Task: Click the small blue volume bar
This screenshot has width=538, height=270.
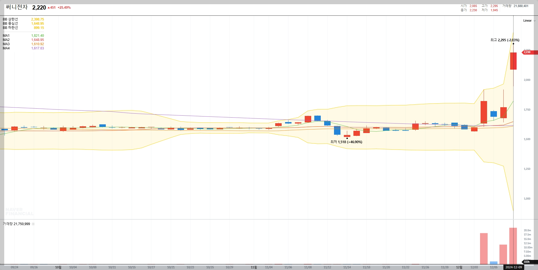Action: 494,263
